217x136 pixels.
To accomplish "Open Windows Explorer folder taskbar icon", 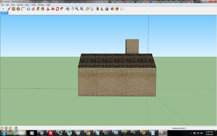I will click(22, 133).
